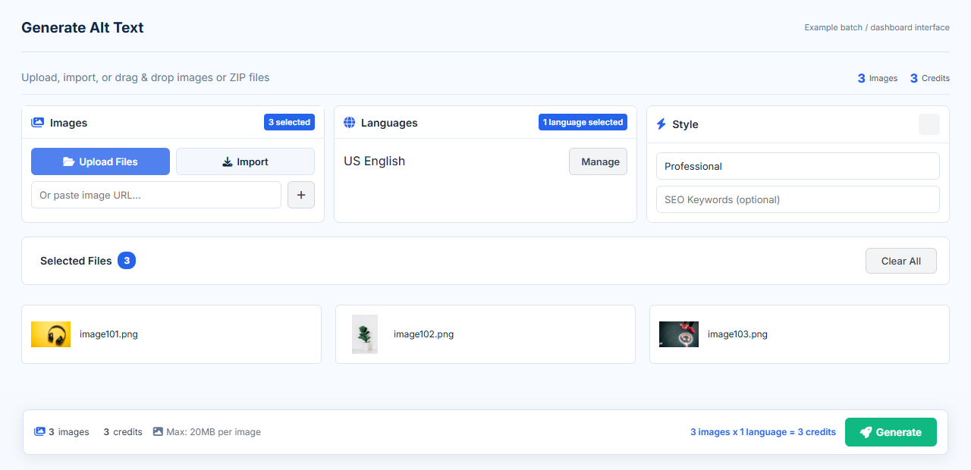Click the "3 credits" text in the bottom bar

click(x=123, y=432)
